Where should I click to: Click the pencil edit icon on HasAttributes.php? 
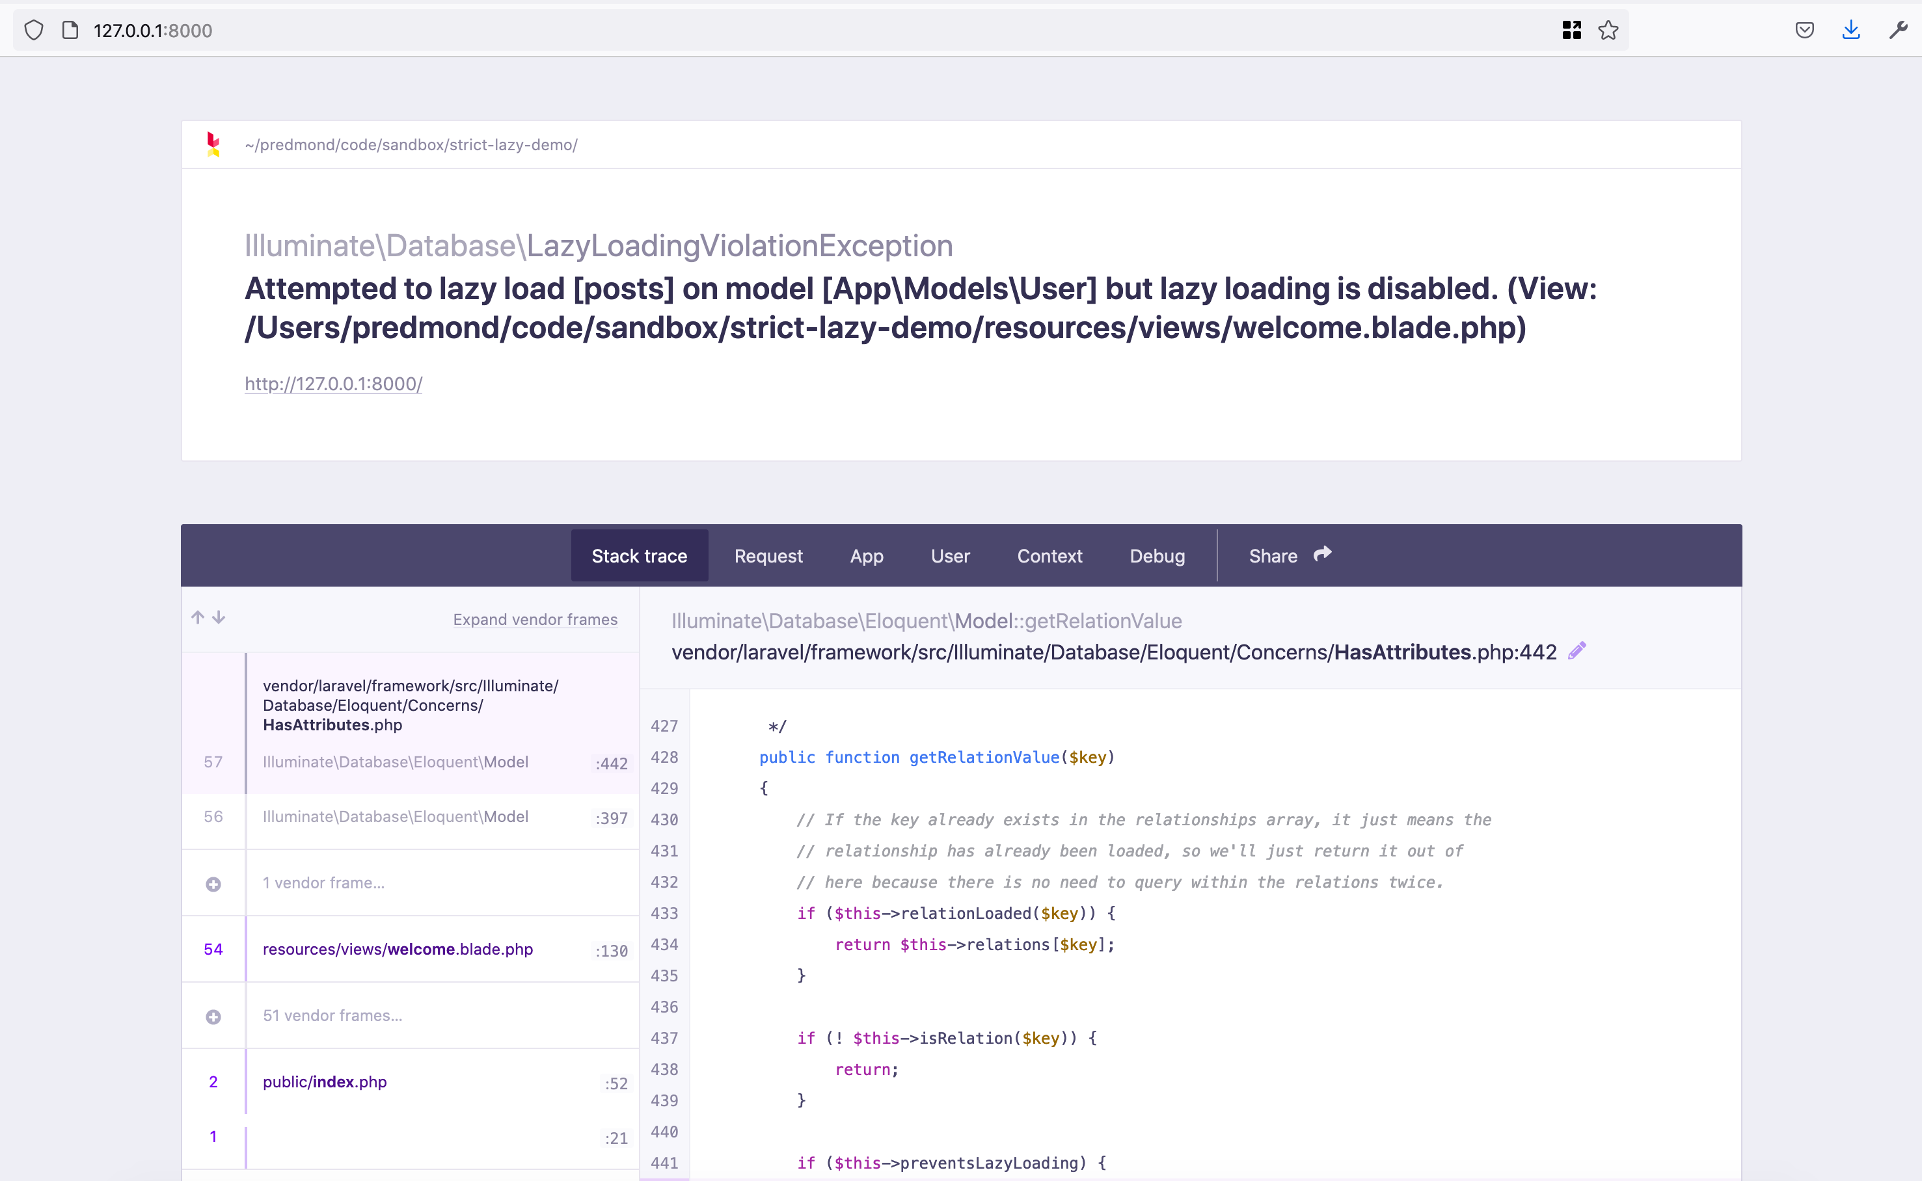point(1577,650)
